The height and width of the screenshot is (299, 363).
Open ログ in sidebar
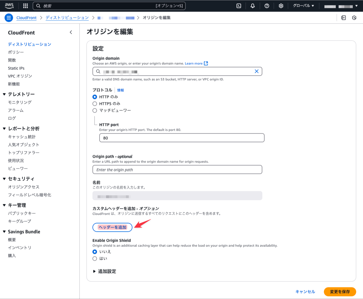[12, 118]
